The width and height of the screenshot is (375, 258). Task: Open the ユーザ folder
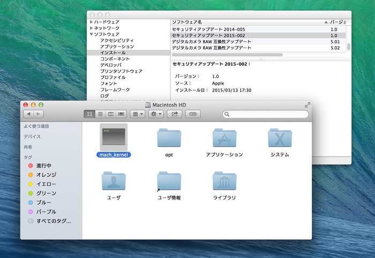click(x=114, y=180)
